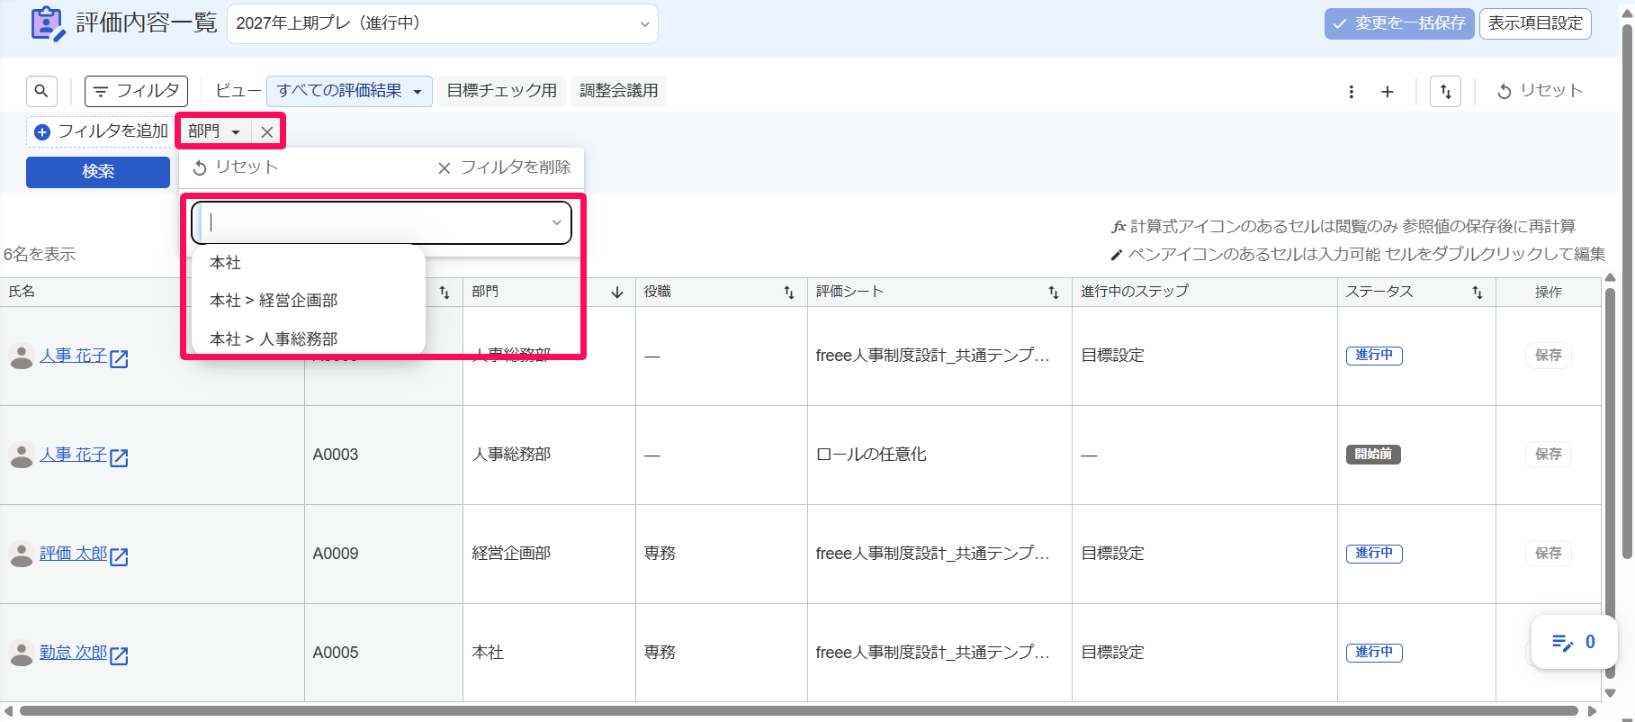The width and height of the screenshot is (1635, 722).
Task: Switch to 目標チェック用 view
Action: tap(502, 91)
